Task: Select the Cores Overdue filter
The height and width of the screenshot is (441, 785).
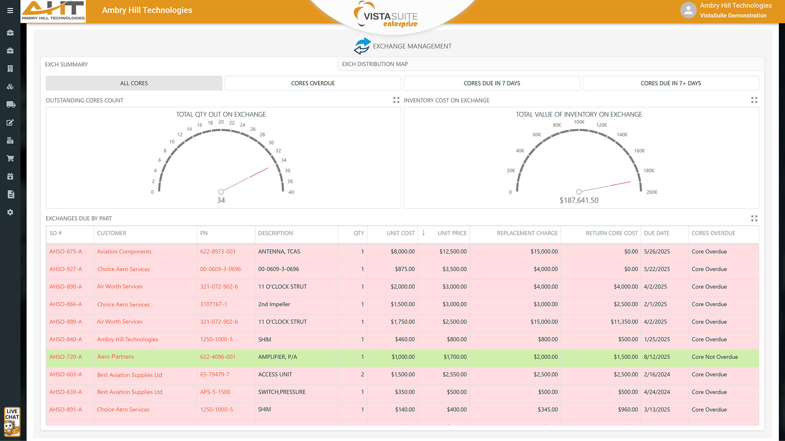Action: [x=313, y=83]
